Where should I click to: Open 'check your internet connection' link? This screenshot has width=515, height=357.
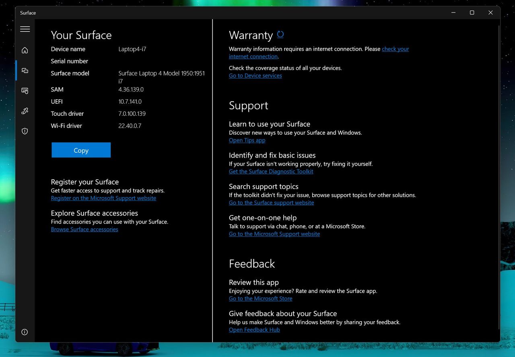[319, 53]
